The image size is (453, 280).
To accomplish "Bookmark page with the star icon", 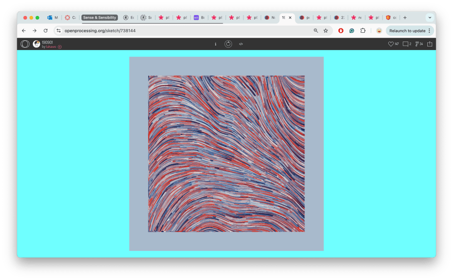I will 326,31.
